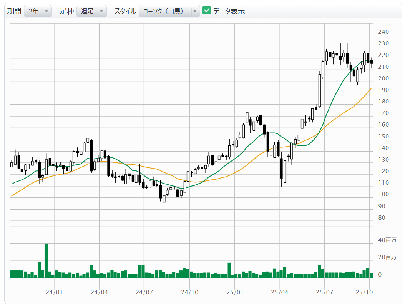This screenshot has height=307, width=405.
Task: Select the 25/01 date axis label
Action: [x=235, y=292]
